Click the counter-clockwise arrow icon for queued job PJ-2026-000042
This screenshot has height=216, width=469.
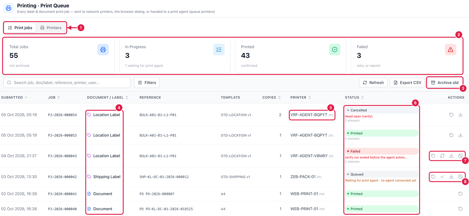[x=433, y=177]
